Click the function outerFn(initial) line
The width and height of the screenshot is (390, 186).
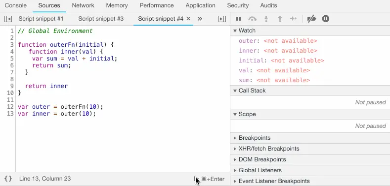point(66,45)
